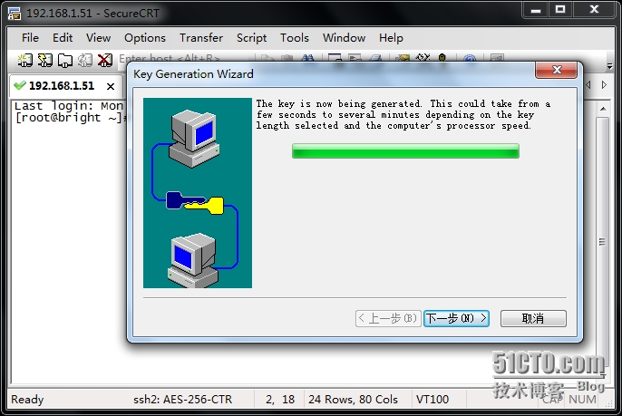Open the View menu
The image size is (622, 416).
[x=98, y=38]
